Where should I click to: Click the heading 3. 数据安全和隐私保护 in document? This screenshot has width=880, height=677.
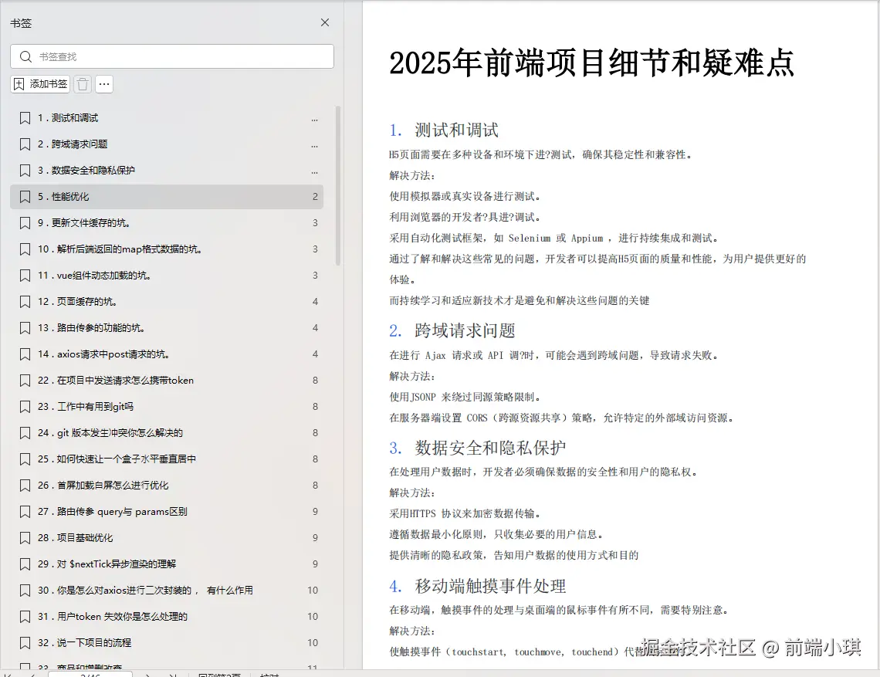[x=478, y=448]
